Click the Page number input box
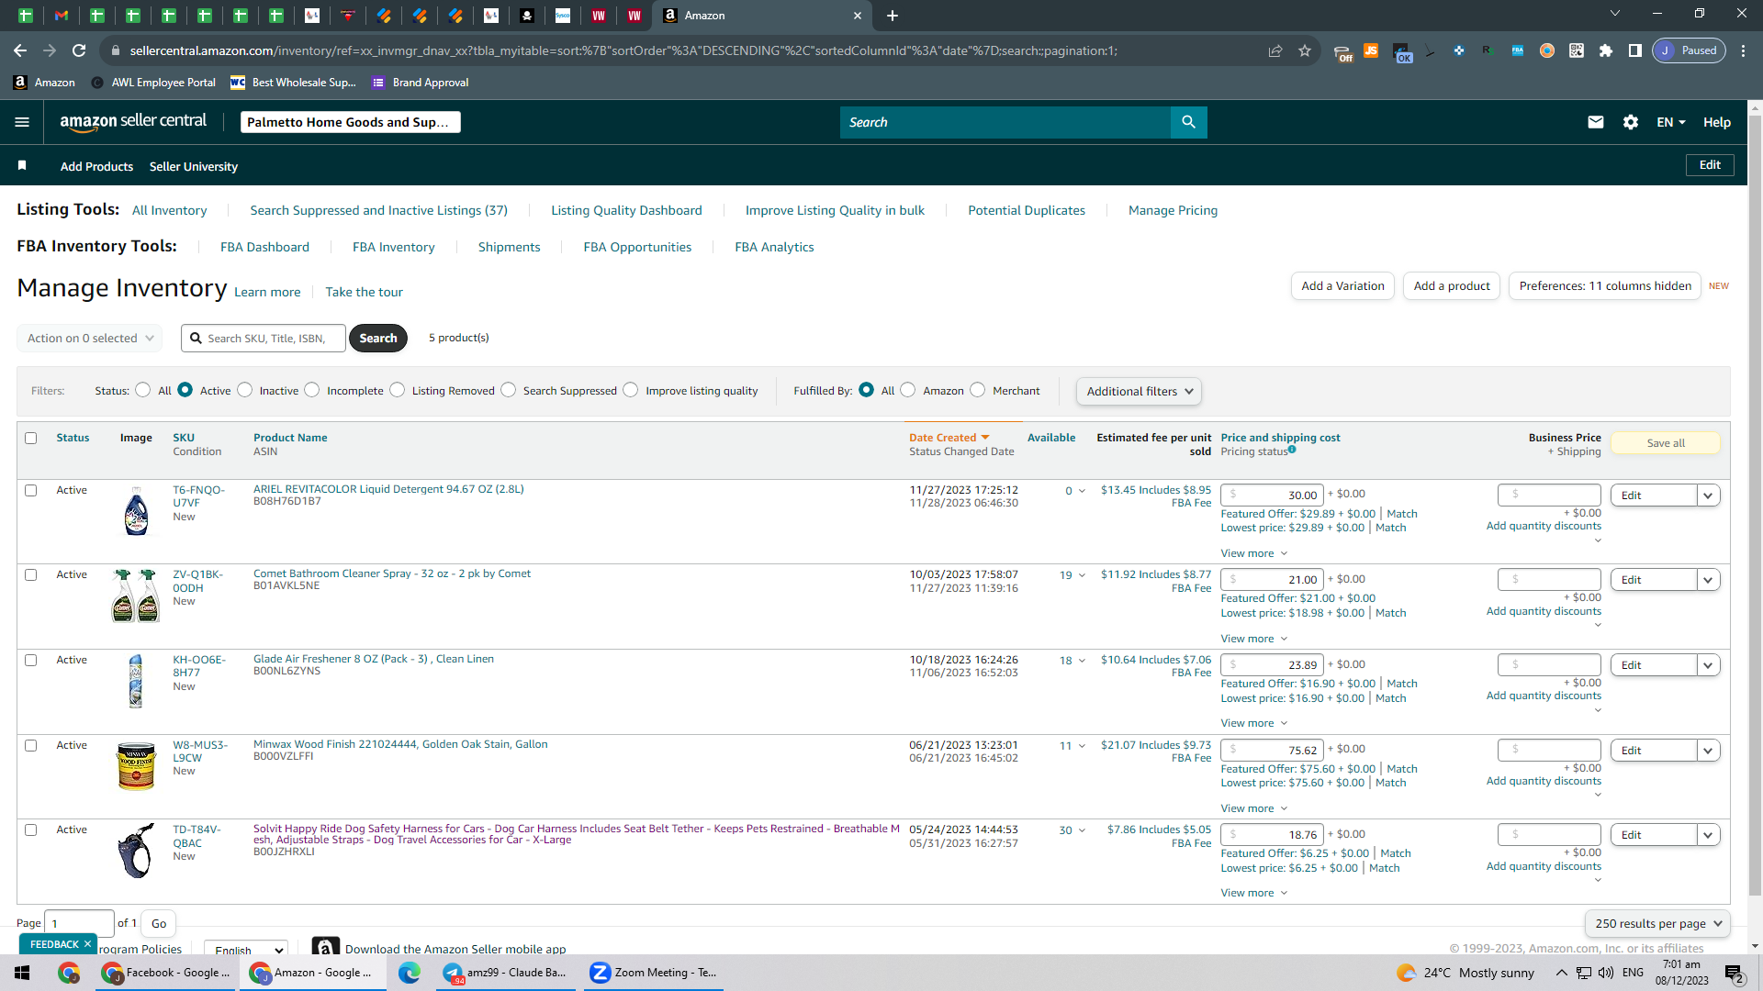 79,923
